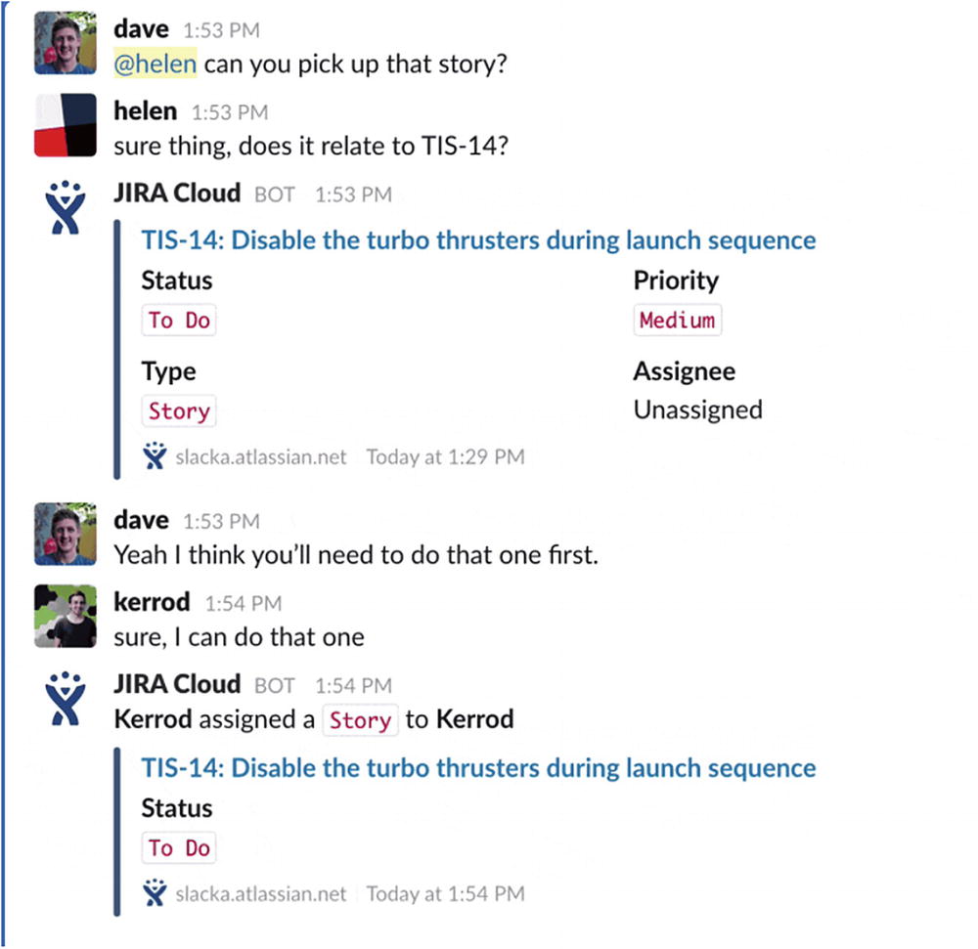Click the kerrod username on his message

152,601
